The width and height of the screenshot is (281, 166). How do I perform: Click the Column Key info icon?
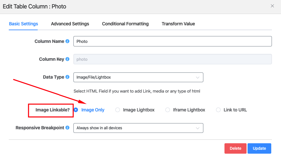pyautogui.click(x=68, y=59)
